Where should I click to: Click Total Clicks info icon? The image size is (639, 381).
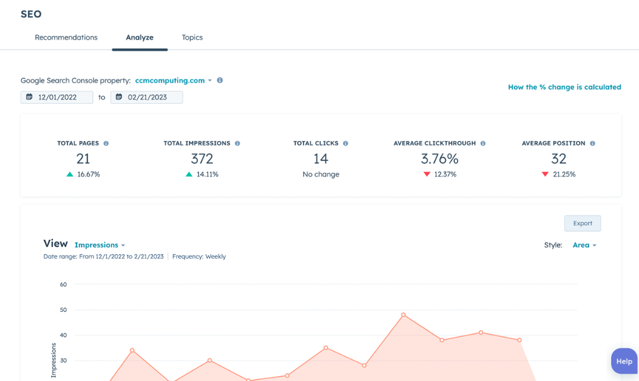[345, 144]
